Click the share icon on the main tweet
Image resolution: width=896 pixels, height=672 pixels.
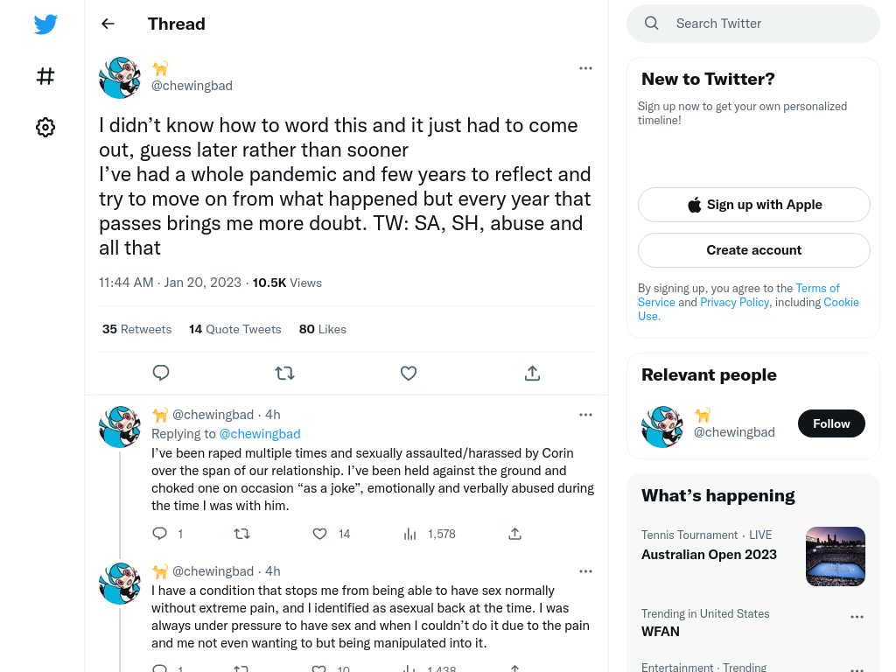click(x=532, y=373)
